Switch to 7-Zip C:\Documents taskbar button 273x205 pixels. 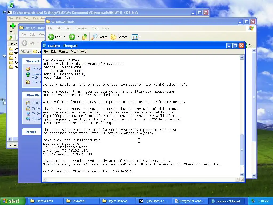(153, 201)
